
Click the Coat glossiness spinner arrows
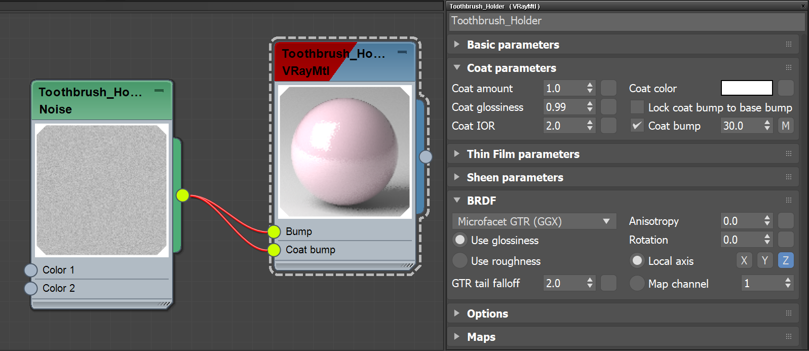pos(590,107)
